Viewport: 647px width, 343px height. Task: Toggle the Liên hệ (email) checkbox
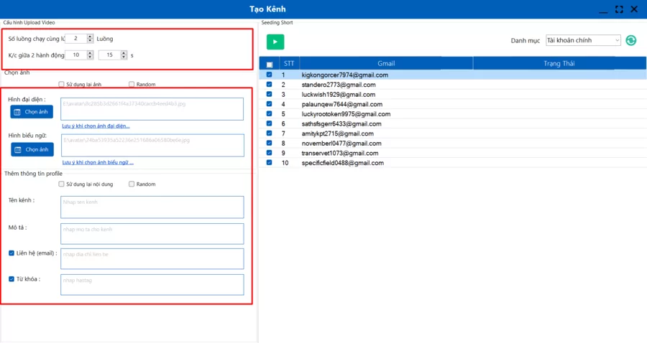(12, 253)
